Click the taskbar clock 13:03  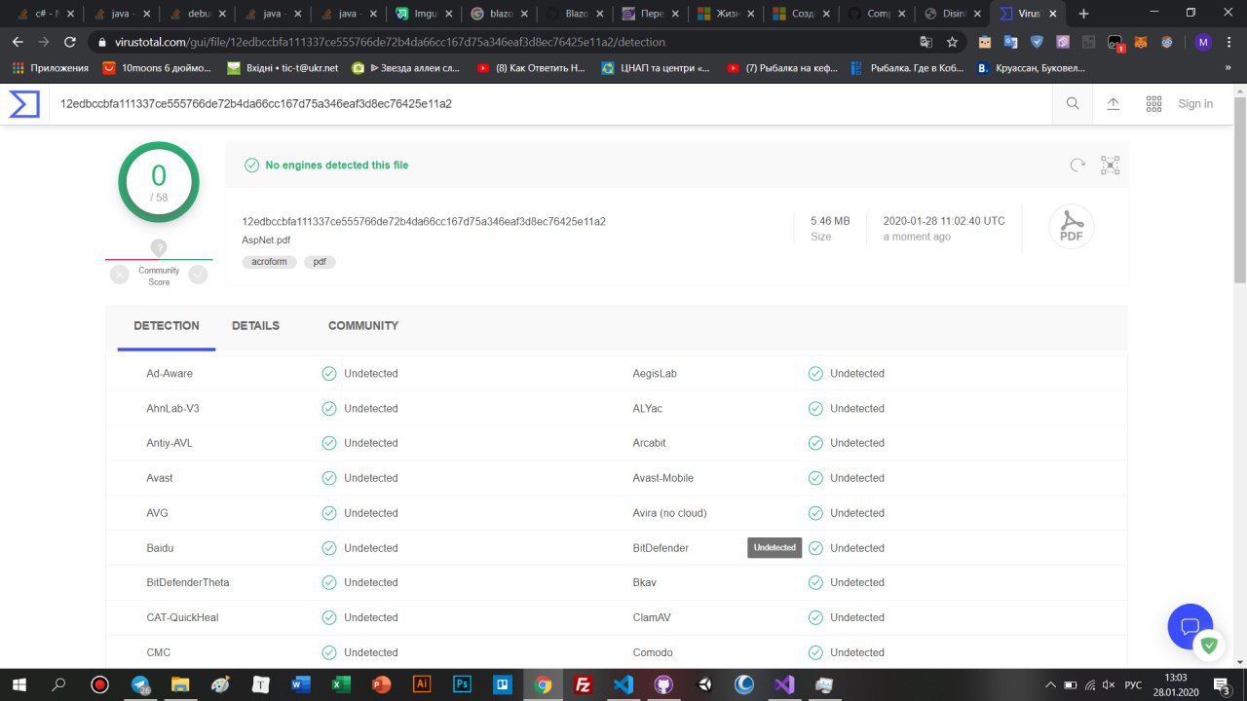point(1176,678)
